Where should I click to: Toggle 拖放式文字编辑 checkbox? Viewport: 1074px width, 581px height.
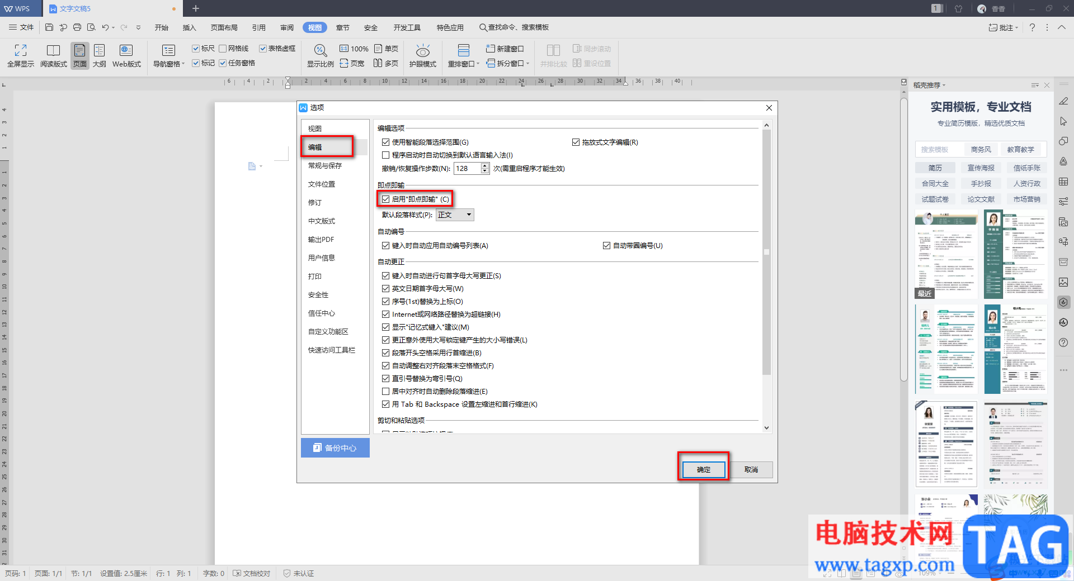(576, 142)
